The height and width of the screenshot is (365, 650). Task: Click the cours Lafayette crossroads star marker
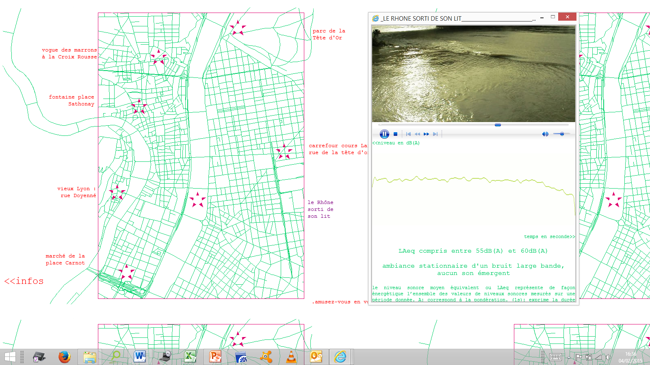pyautogui.click(x=284, y=152)
